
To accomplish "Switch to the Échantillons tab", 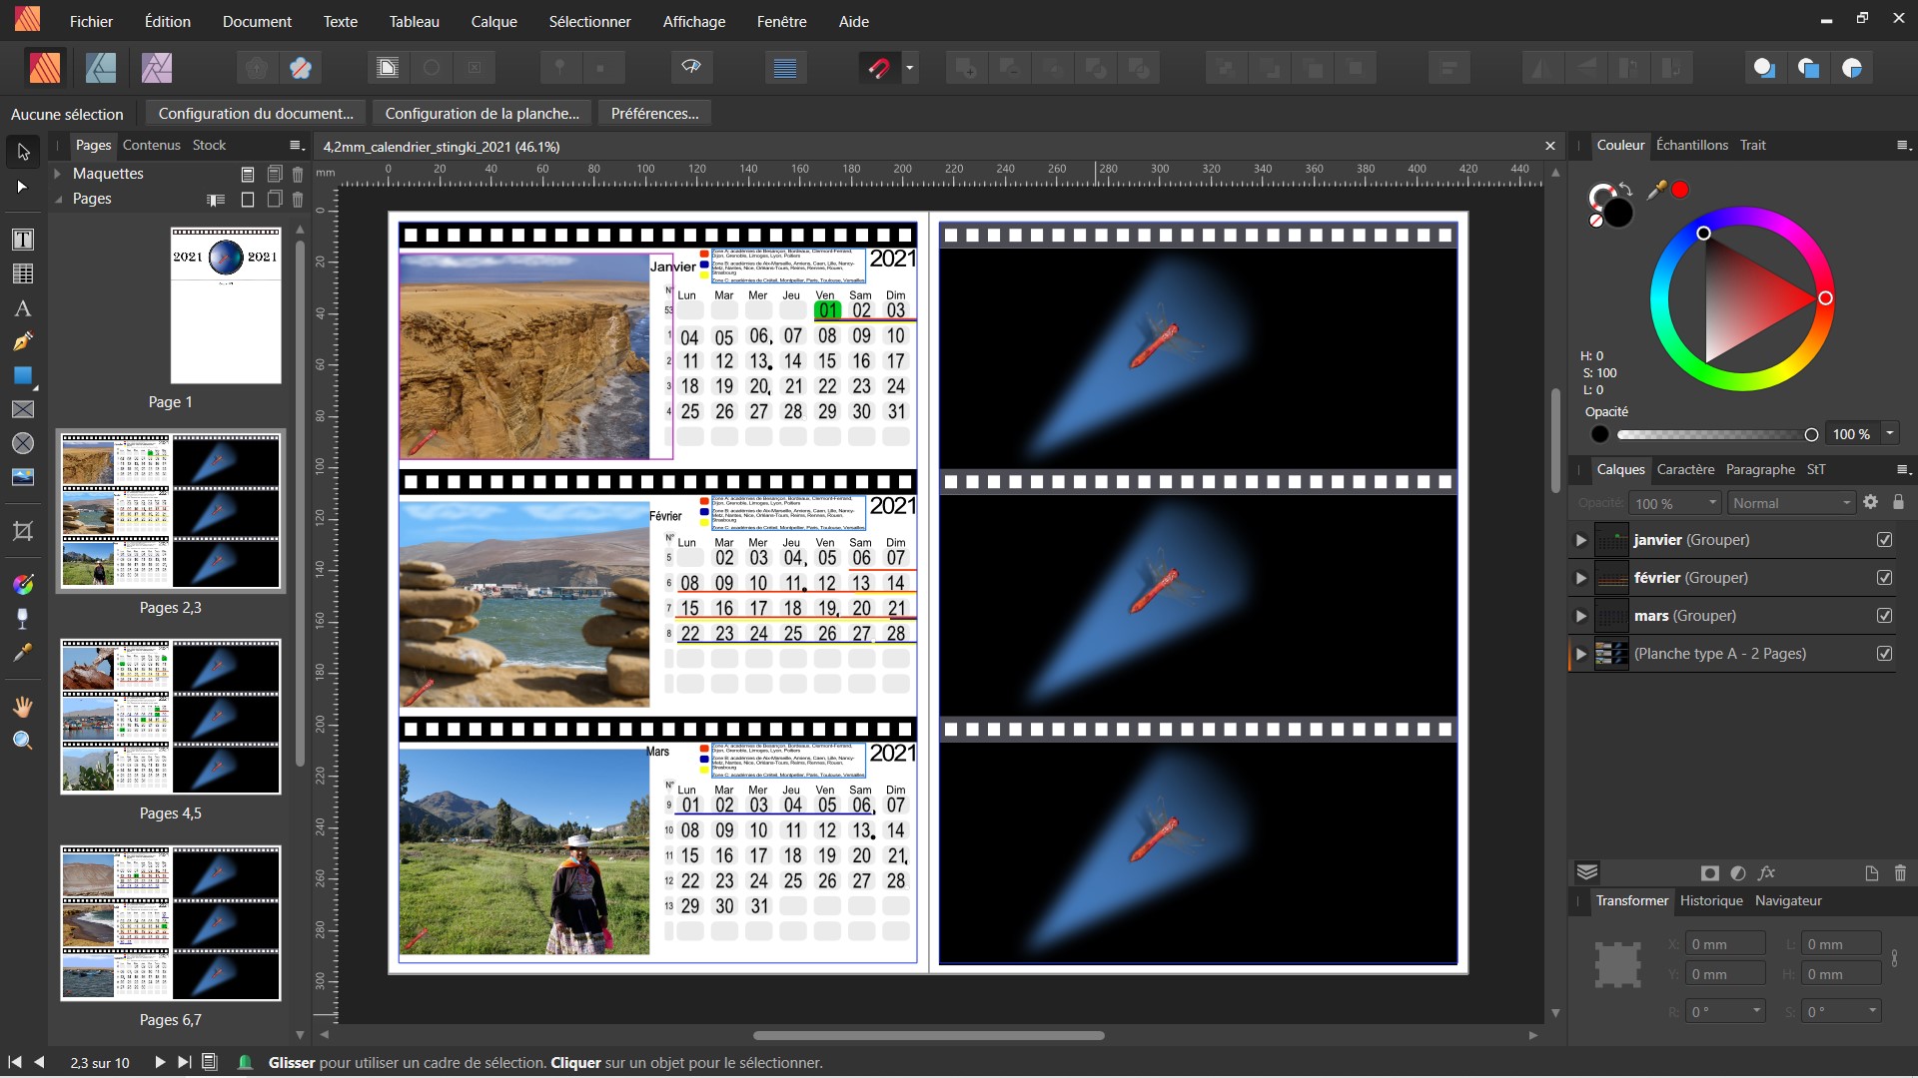I will [1691, 145].
